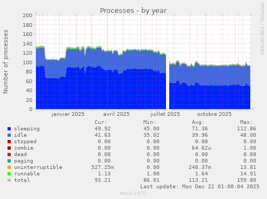Click idle current value 41.63
267x199 pixels.
point(103,135)
